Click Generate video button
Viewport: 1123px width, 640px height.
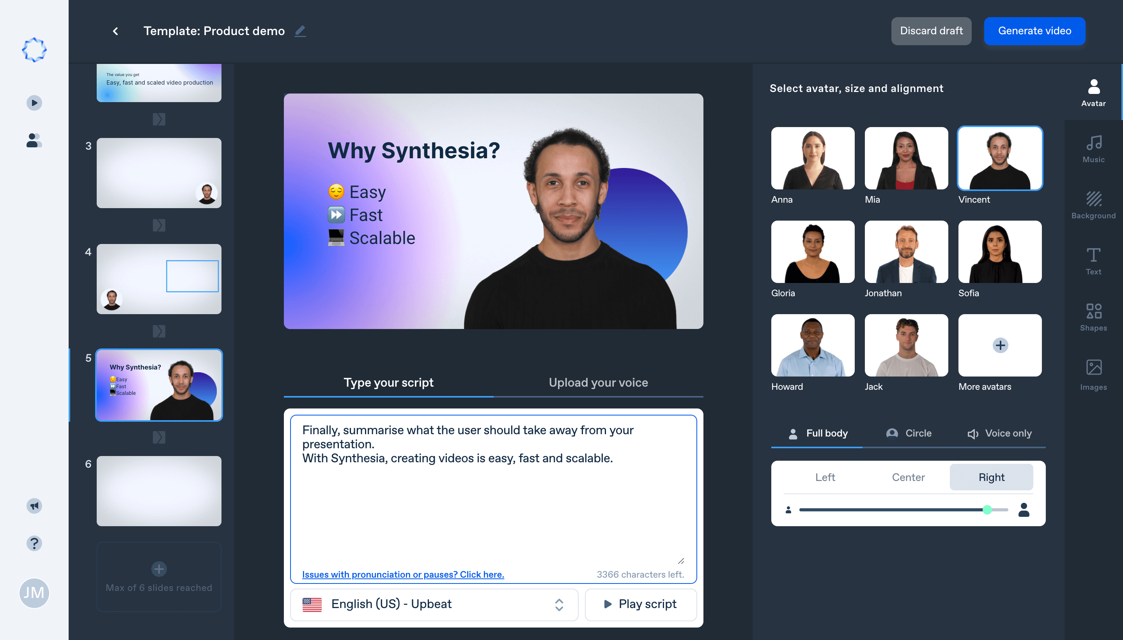point(1034,31)
